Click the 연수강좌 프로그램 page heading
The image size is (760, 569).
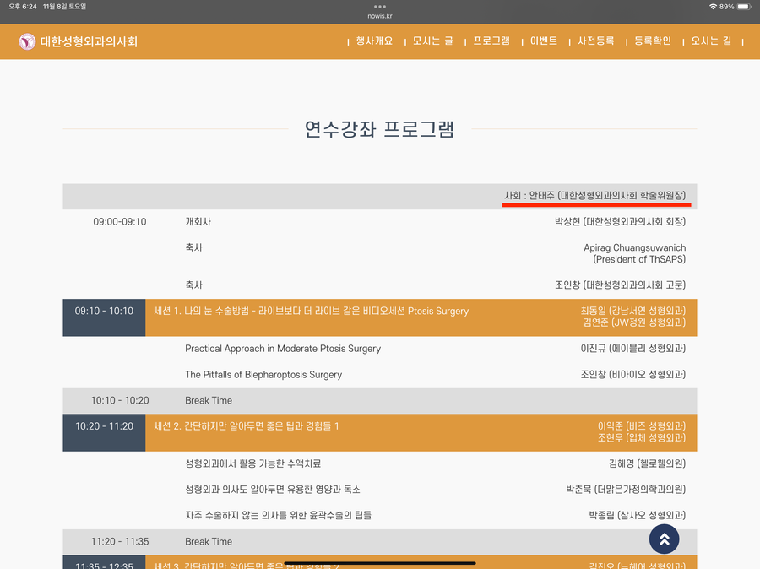379,129
